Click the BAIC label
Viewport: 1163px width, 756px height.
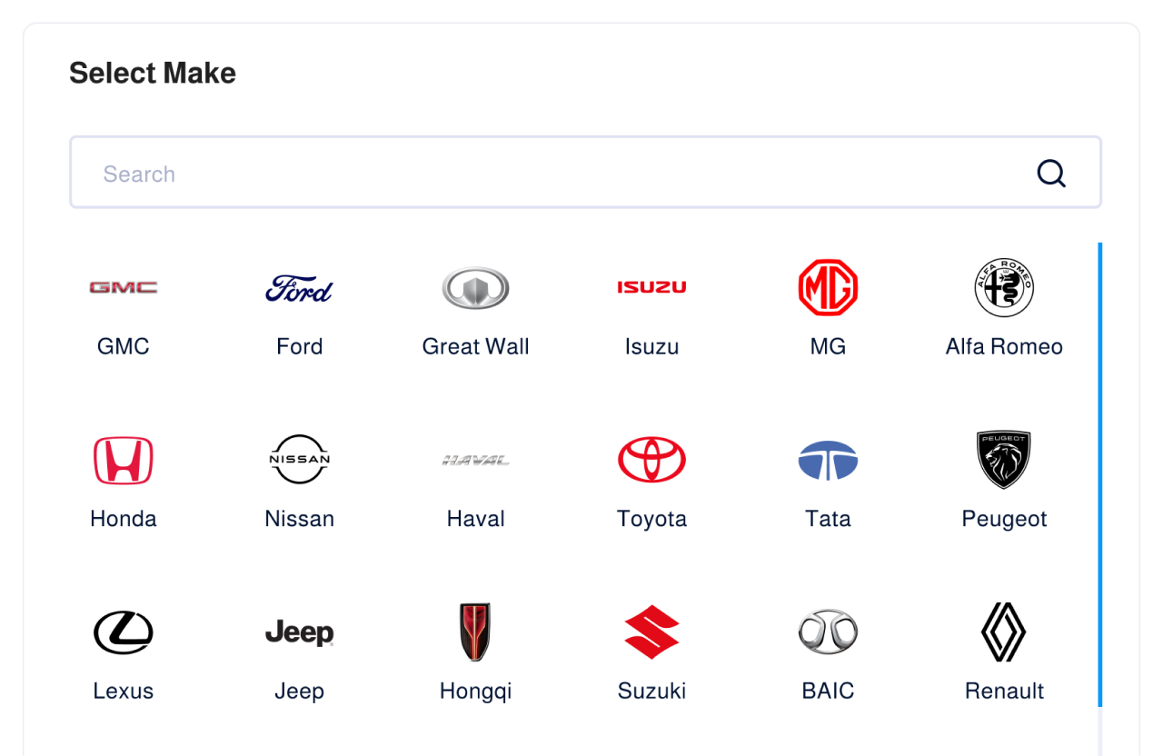[x=828, y=691]
